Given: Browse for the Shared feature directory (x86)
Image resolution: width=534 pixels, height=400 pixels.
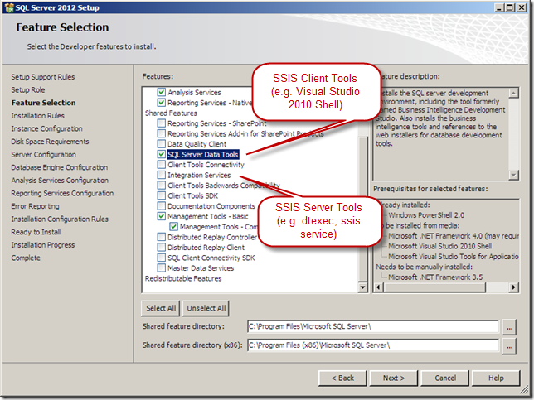Looking at the screenshot, I should coord(509,346).
